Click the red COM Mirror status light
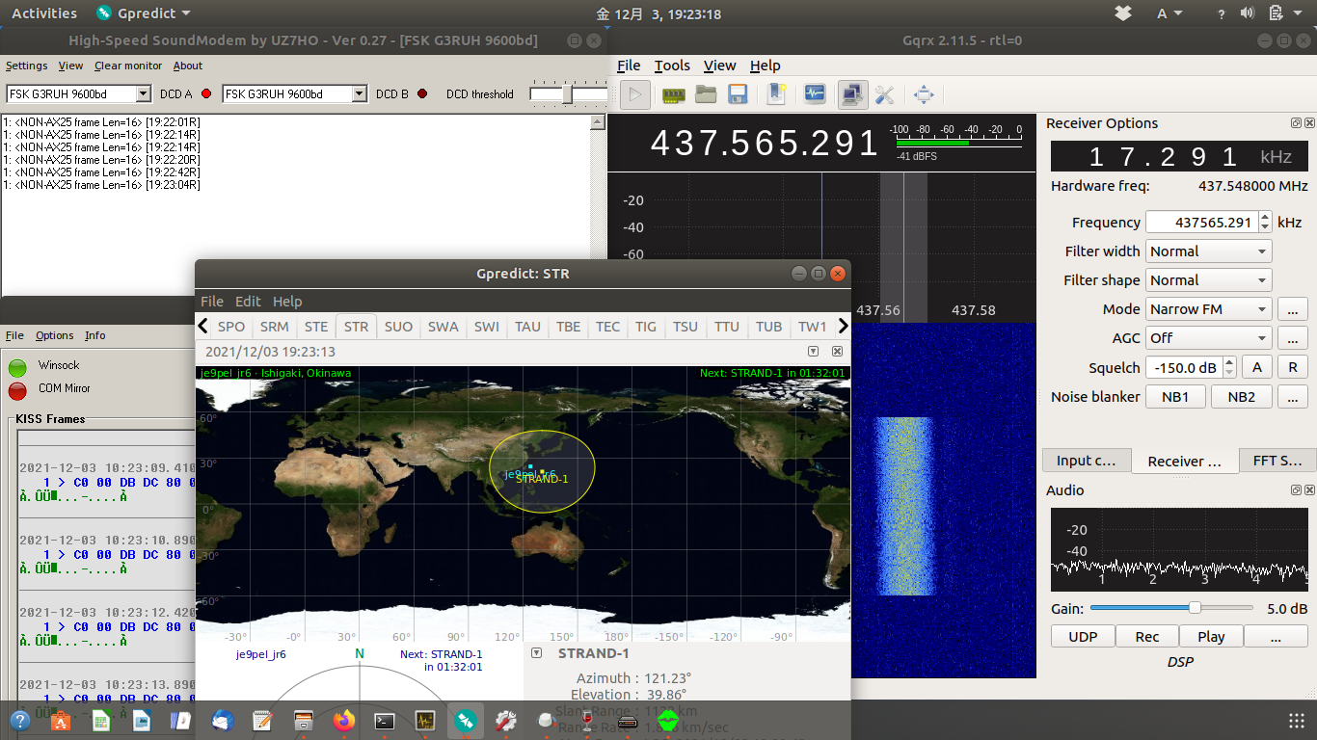This screenshot has width=1317, height=740. 17,390
